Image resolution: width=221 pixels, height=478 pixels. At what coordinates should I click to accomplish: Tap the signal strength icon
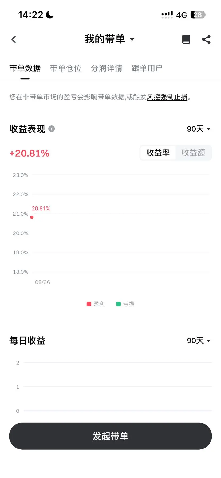[x=167, y=15]
